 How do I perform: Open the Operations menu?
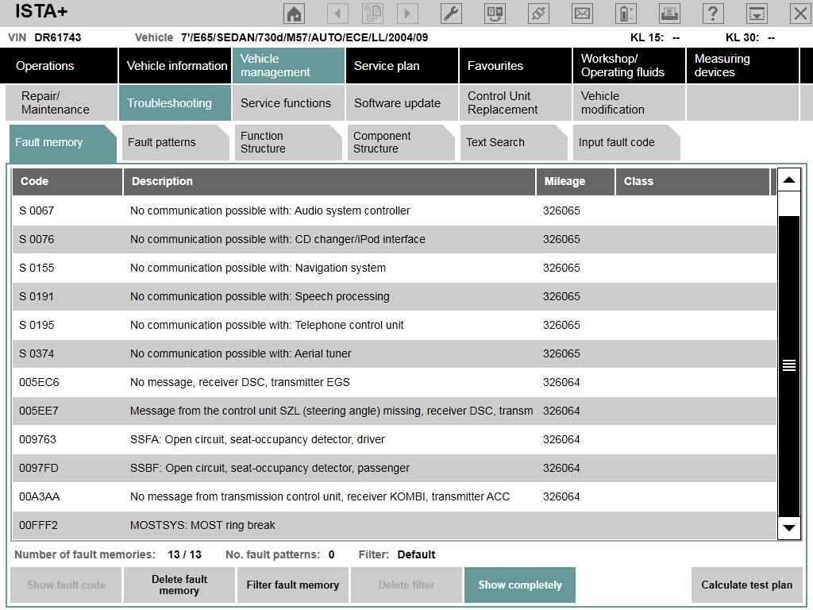point(59,66)
